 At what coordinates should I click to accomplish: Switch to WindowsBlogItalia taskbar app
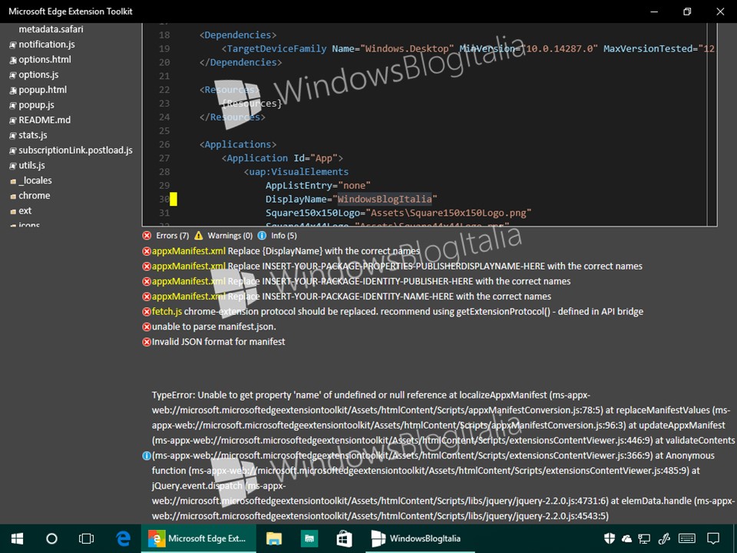(420, 538)
